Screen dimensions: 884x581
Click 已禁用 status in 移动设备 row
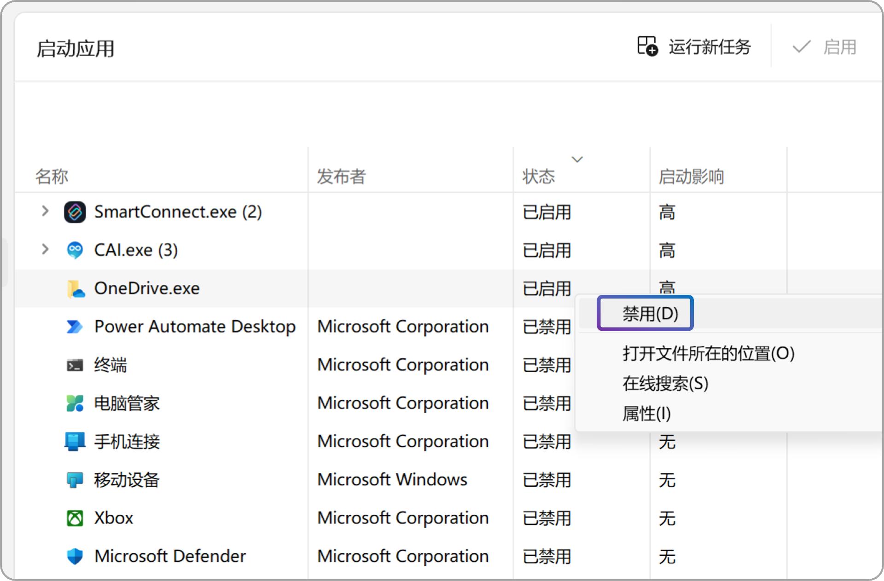(547, 480)
